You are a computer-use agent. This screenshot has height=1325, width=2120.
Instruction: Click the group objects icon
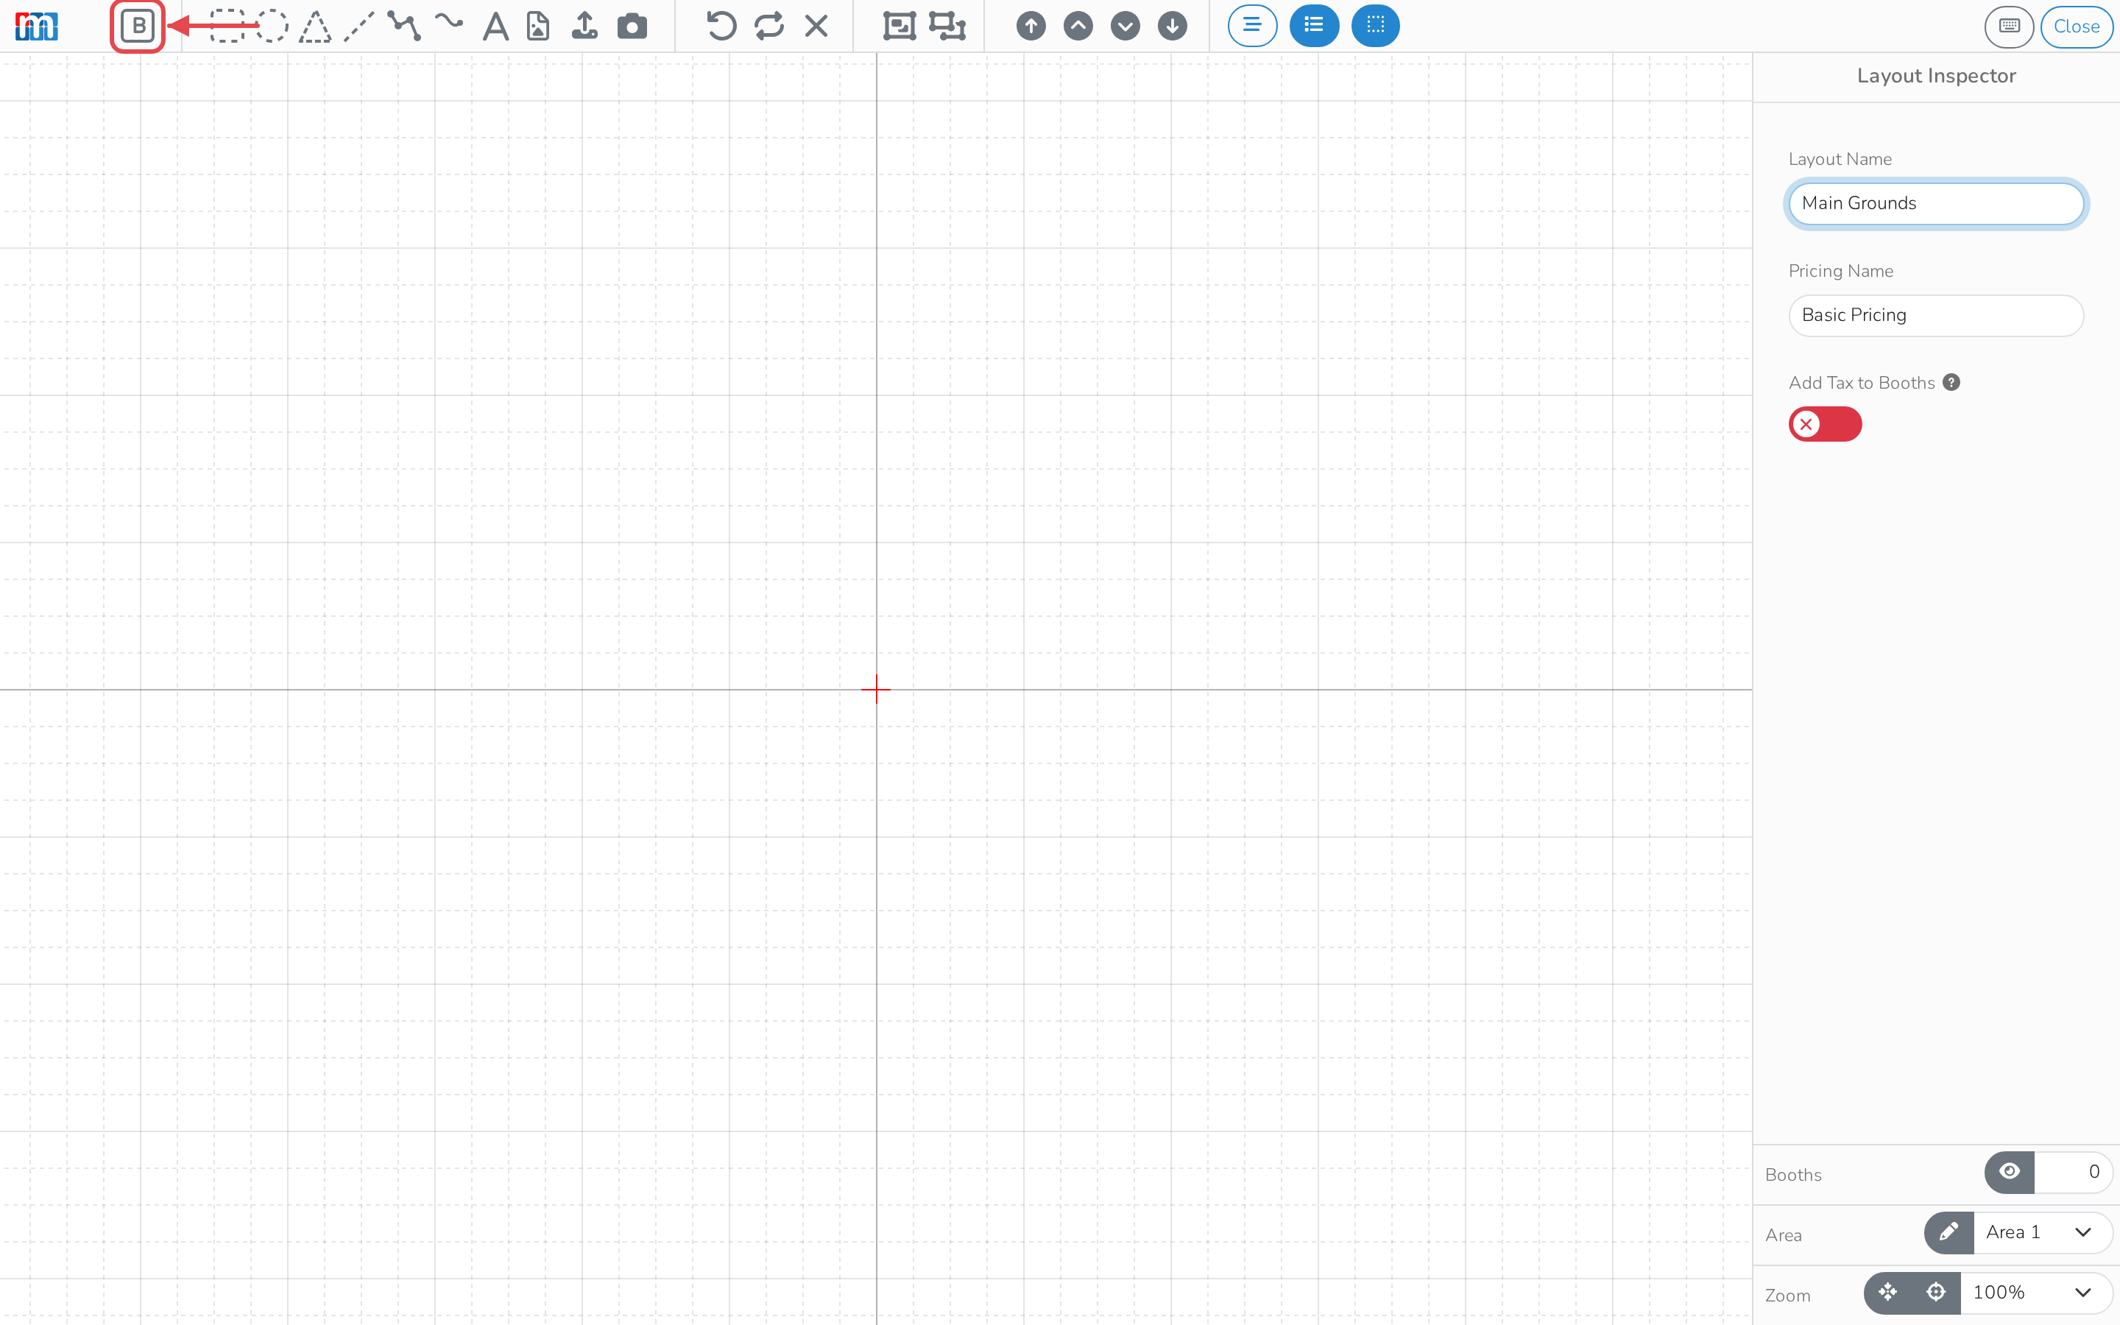[x=899, y=26]
